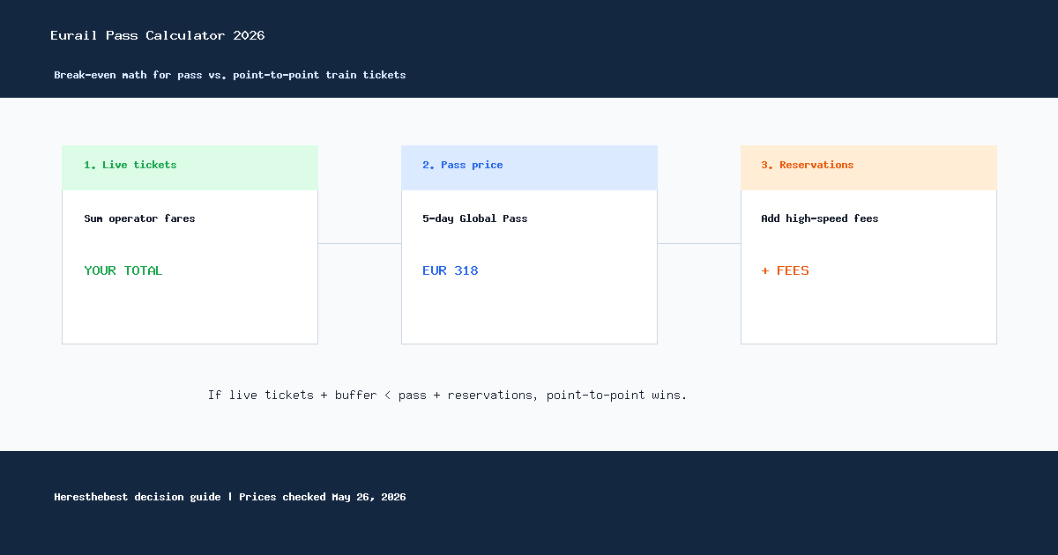The height and width of the screenshot is (555, 1058).
Task: Select 'Add high-speed fees' text
Action: (820, 218)
